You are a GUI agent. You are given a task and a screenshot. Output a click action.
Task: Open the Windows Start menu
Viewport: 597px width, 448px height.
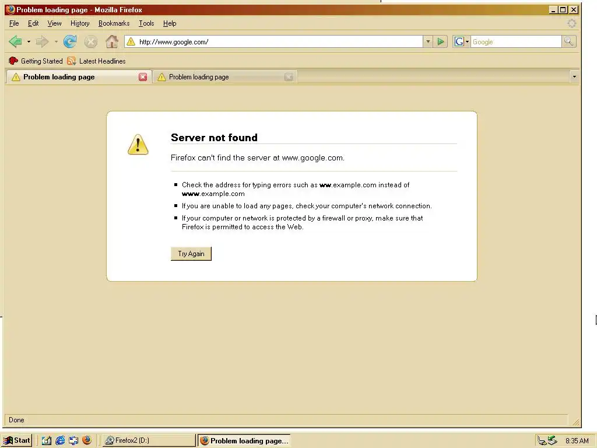17,440
